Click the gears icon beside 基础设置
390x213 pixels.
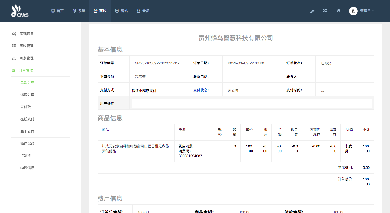click(x=14, y=34)
